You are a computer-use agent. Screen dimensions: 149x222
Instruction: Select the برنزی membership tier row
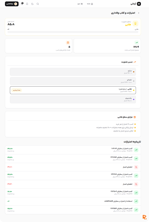pos(73,72)
